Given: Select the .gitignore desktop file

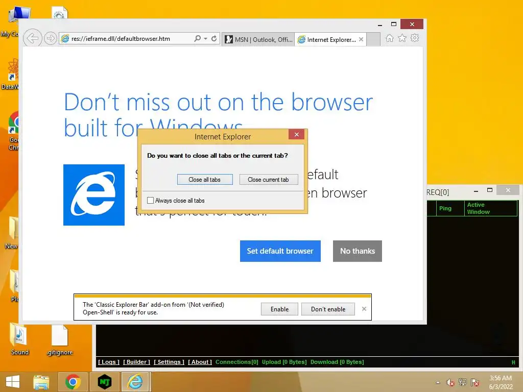Looking at the screenshot, I should (x=60, y=340).
